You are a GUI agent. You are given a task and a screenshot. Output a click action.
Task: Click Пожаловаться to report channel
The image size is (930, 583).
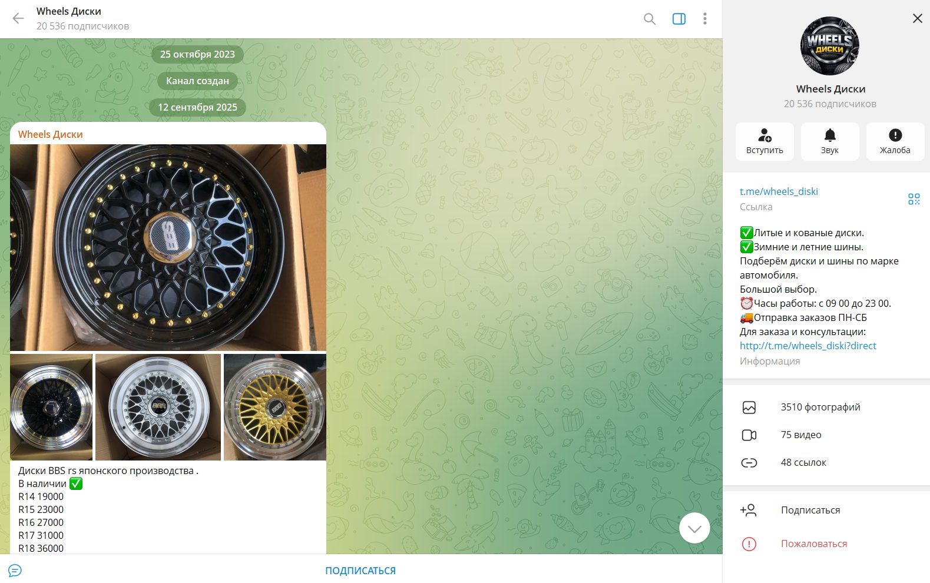(x=813, y=544)
